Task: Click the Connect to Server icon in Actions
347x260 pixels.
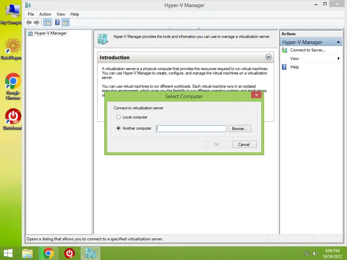Action: [x=284, y=50]
